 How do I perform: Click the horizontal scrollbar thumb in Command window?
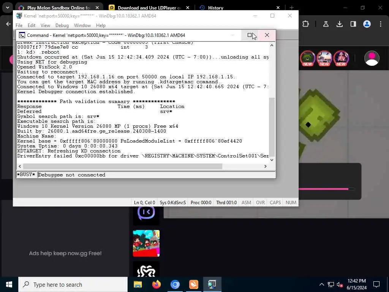(123, 167)
